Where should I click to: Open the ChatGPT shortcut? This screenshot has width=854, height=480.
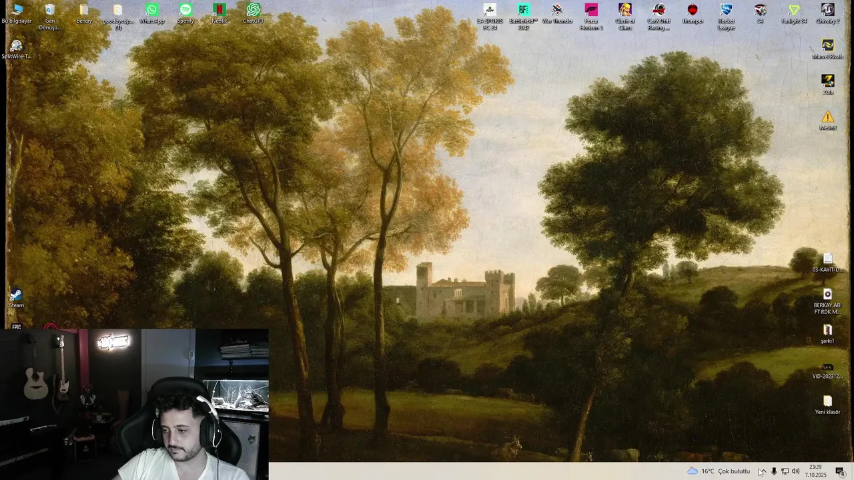[x=253, y=14]
